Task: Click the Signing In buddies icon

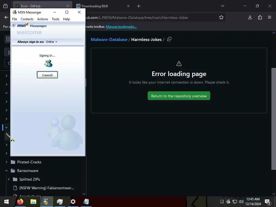Action: (48, 63)
